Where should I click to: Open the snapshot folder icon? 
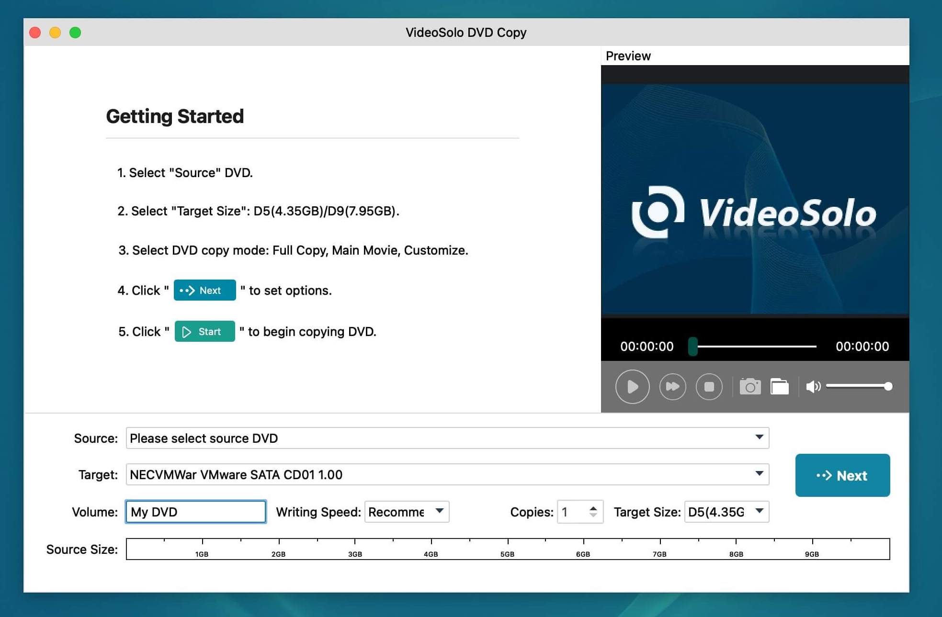[x=779, y=386]
